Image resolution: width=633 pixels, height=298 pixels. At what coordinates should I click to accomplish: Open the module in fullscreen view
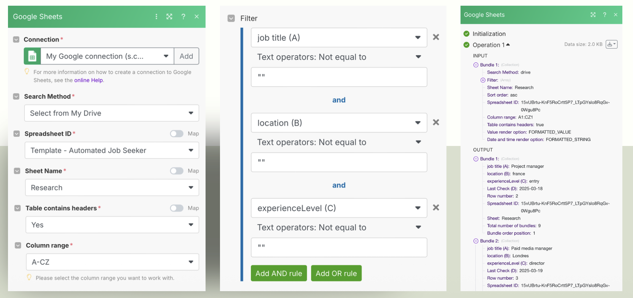(x=169, y=16)
